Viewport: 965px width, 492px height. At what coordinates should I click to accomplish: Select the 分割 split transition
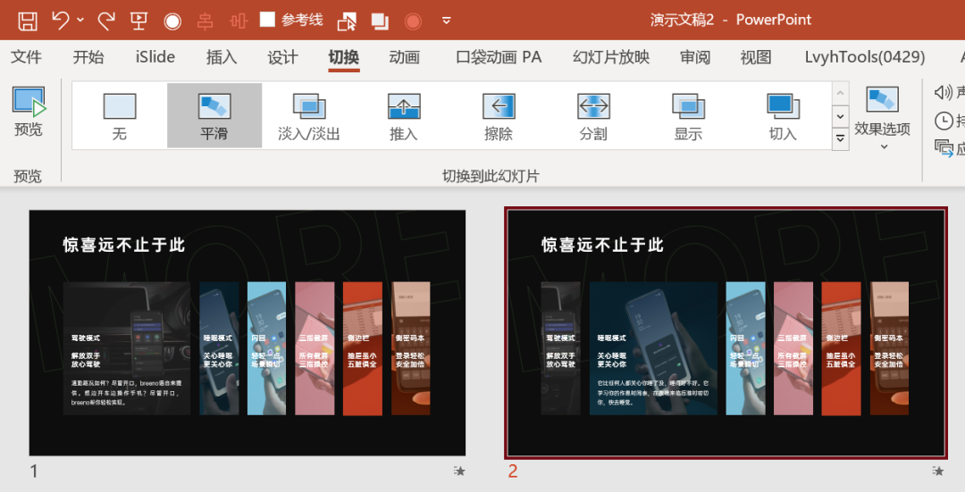pos(593,115)
